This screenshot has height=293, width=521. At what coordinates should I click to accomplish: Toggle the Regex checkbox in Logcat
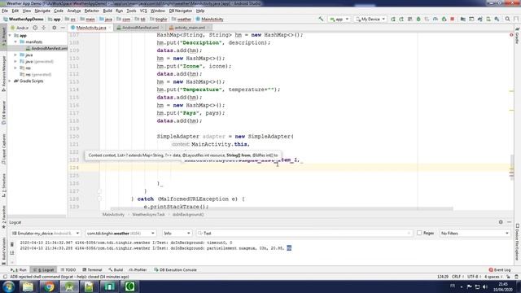(x=419, y=233)
